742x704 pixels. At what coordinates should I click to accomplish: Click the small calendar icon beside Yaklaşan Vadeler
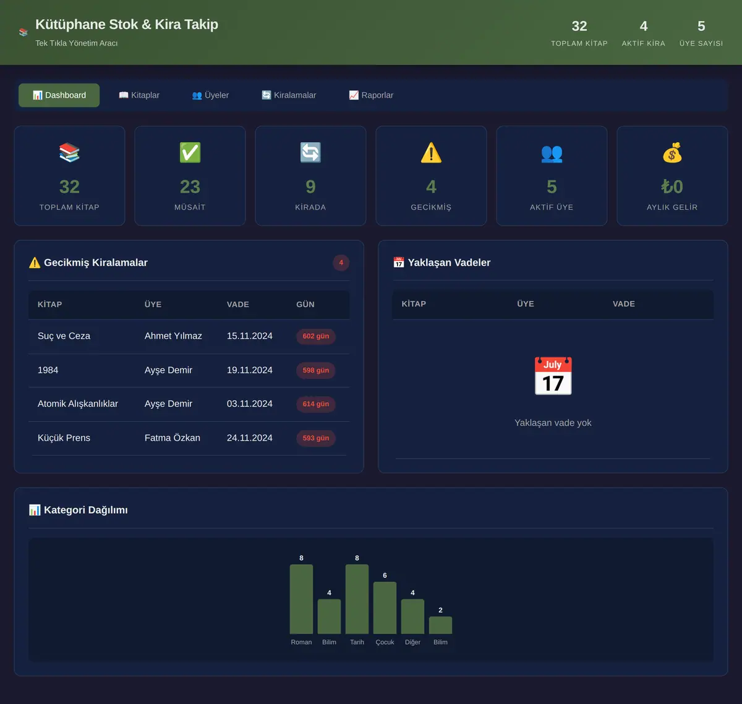click(399, 263)
